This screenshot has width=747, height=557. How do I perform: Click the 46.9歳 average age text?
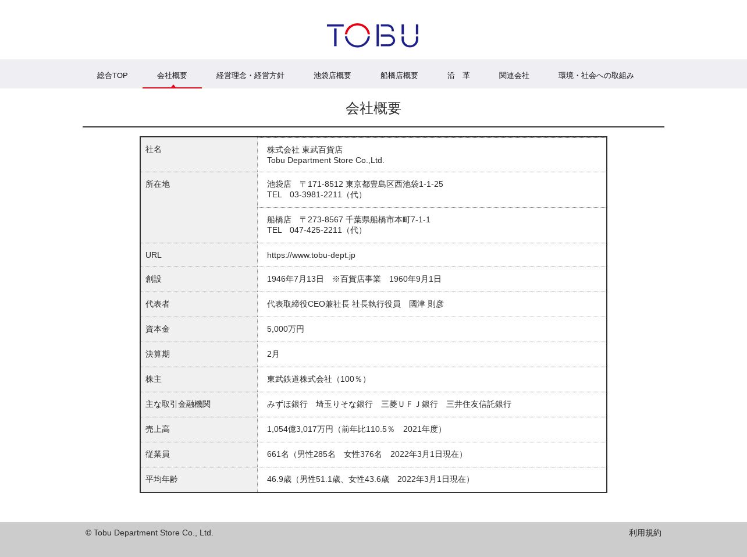[371, 479]
